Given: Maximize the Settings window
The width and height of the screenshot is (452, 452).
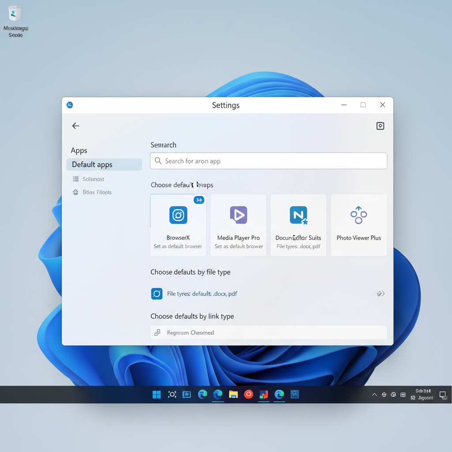Looking at the screenshot, I should [x=363, y=105].
